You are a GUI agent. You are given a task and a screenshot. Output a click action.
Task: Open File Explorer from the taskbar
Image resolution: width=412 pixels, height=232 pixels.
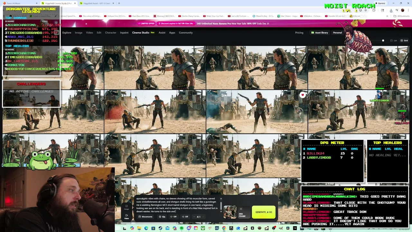(x=139, y=228)
